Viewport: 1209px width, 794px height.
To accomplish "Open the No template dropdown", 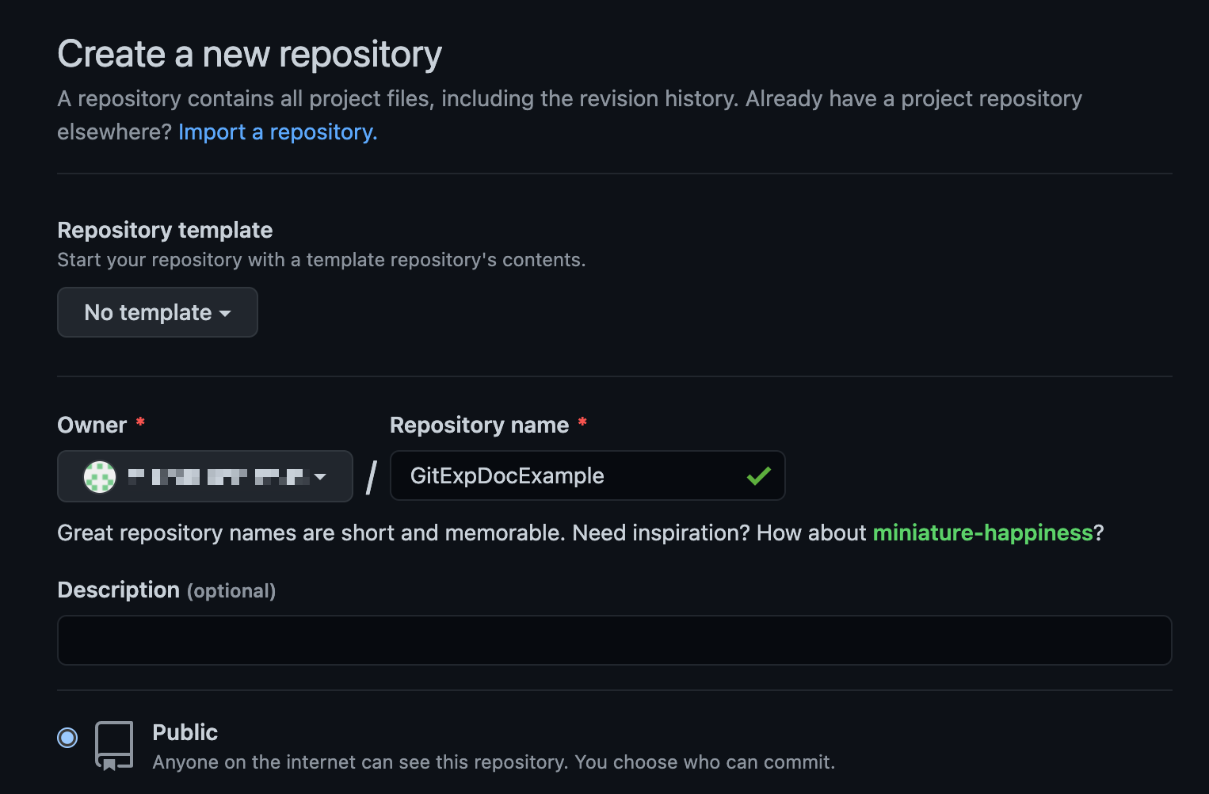I will (x=158, y=312).
